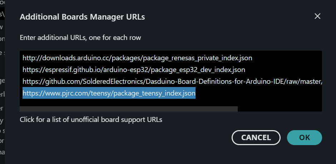Image resolution: width=336 pixels, height=164 pixels.
Task: Click the horizontal scrollbar thumb in the URL box
Action: pyautogui.click(x=129, y=109)
